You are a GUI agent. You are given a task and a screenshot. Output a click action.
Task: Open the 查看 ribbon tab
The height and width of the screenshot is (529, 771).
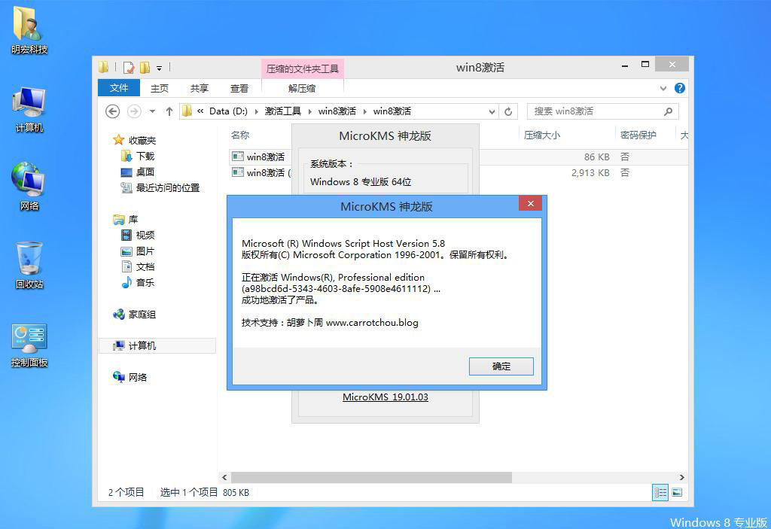pos(239,89)
